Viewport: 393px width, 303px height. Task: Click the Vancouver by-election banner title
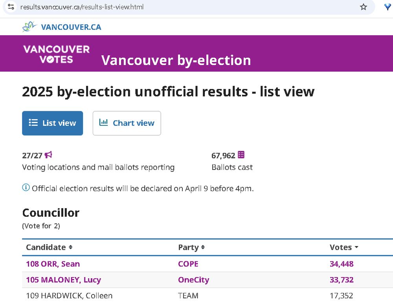click(x=176, y=60)
